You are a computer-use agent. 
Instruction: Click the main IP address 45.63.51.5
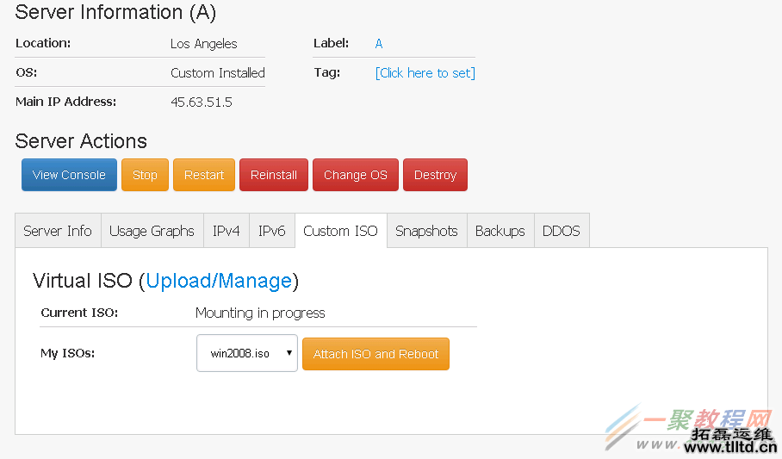tap(202, 102)
